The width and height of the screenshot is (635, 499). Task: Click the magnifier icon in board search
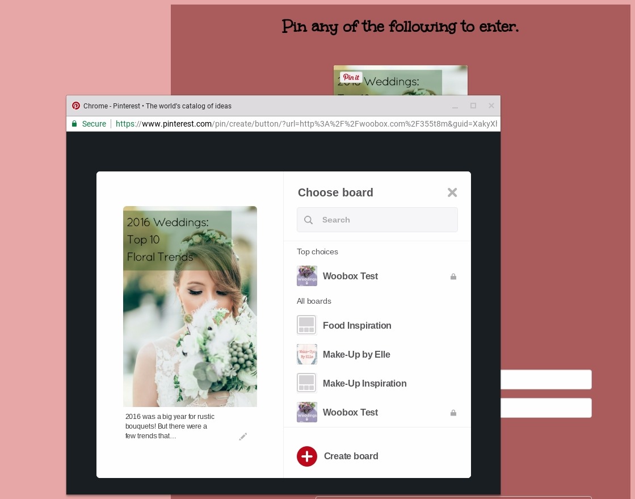308,220
